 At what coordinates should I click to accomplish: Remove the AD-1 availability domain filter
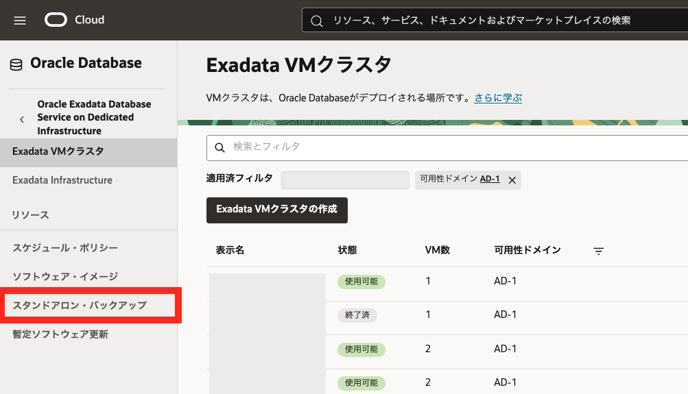(512, 180)
